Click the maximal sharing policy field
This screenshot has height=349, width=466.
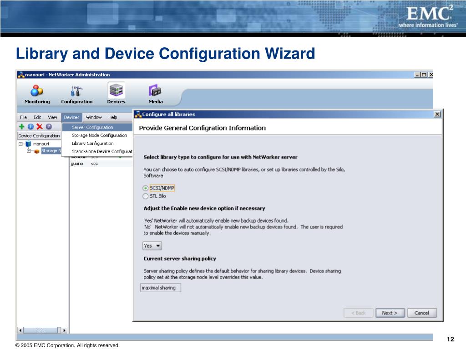tap(161, 288)
